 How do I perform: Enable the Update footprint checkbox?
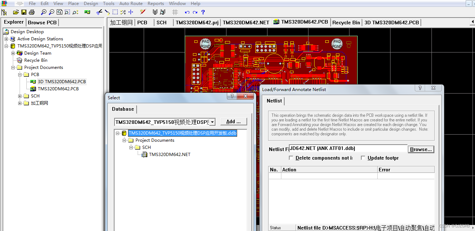[363, 158]
